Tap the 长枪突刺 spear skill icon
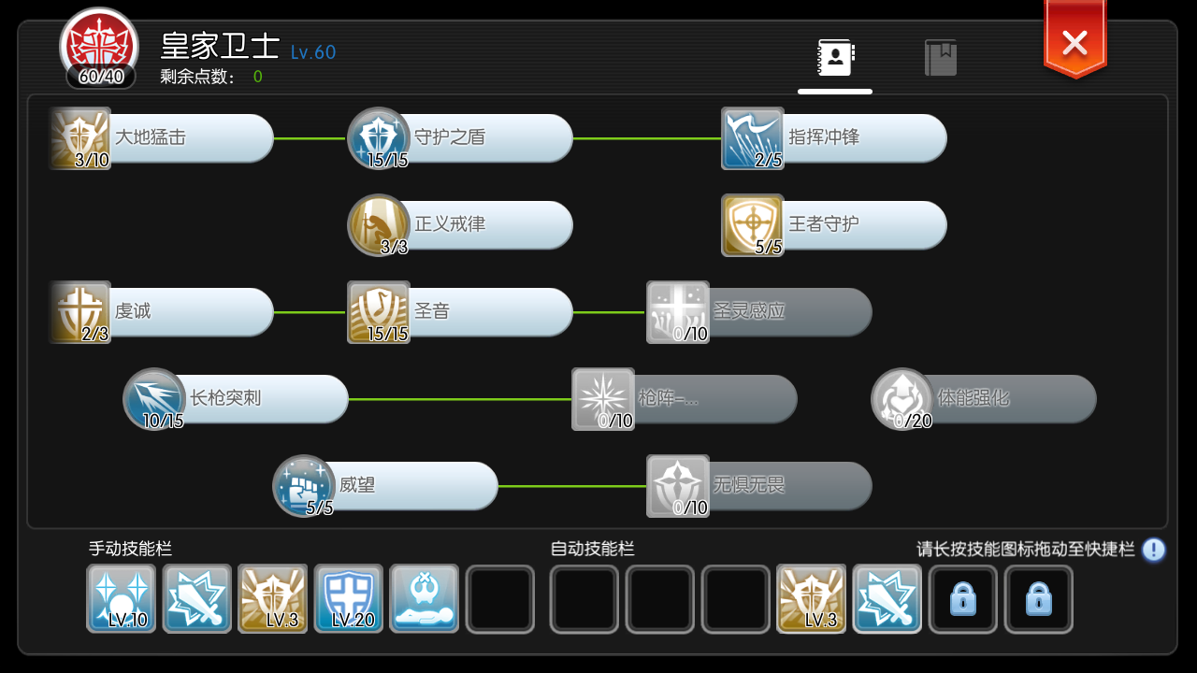 [x=154, y=399]
